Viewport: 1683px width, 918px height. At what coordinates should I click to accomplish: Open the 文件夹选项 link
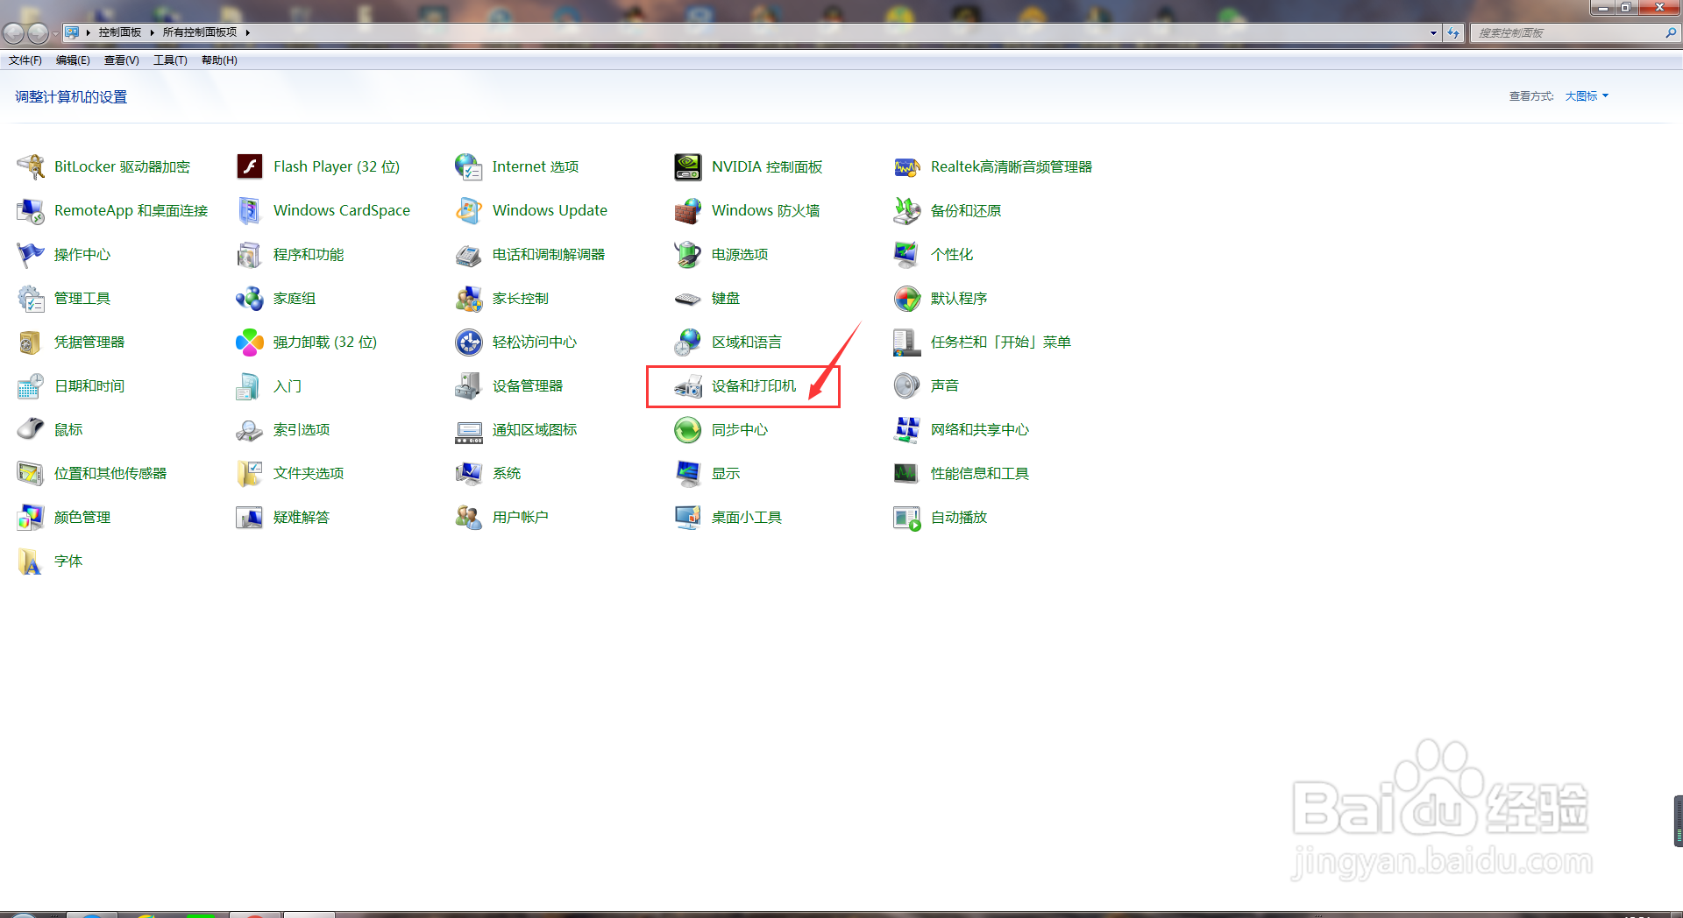click(x=309, y=473)
